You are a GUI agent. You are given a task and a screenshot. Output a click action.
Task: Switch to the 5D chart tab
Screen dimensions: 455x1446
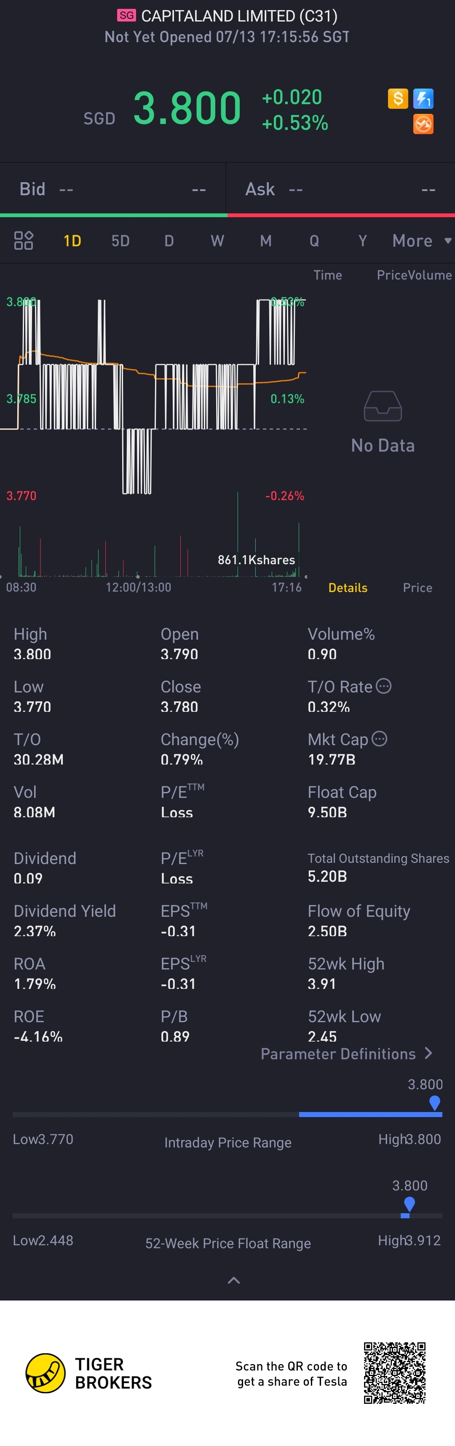pos(120,241)
